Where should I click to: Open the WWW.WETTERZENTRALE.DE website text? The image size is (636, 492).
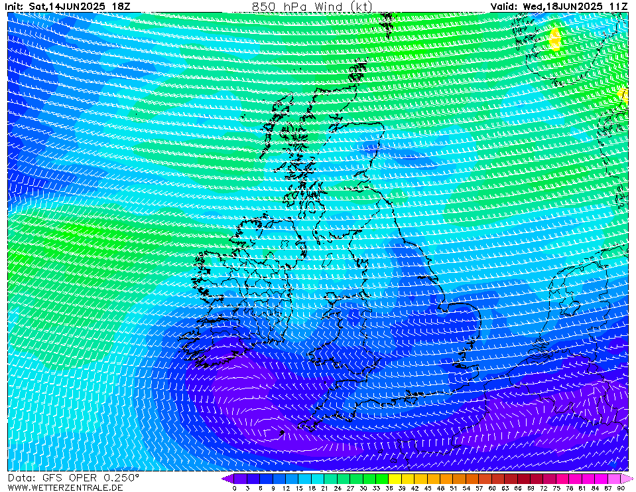point(65,487)
